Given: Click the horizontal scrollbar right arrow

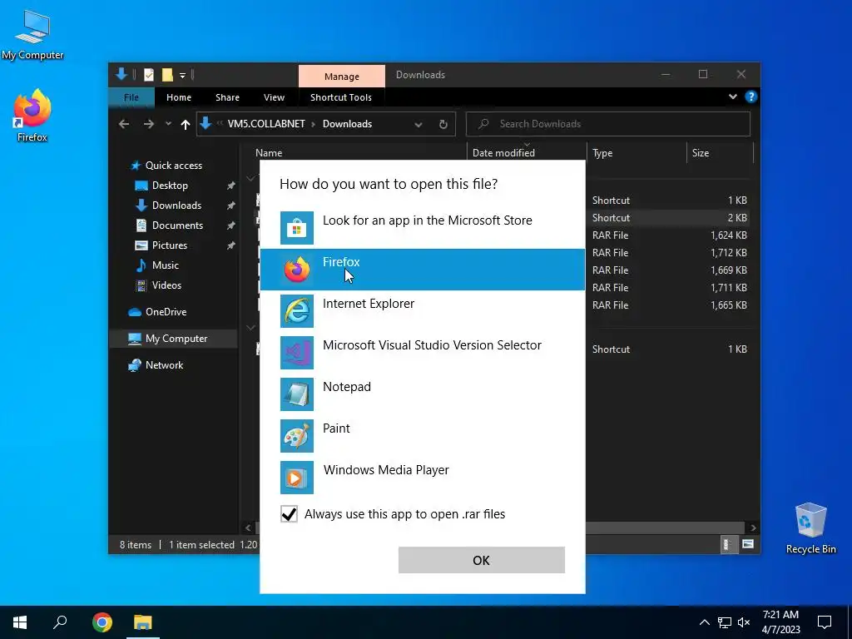Looking at the screenshot, I should coord(752,528).
